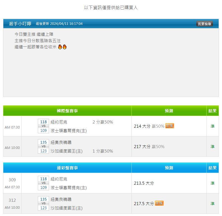Click 紐奧良鵜鶘 in the 運彩盤 table
This screenshot has width=222, height=216.
[61, 199]
